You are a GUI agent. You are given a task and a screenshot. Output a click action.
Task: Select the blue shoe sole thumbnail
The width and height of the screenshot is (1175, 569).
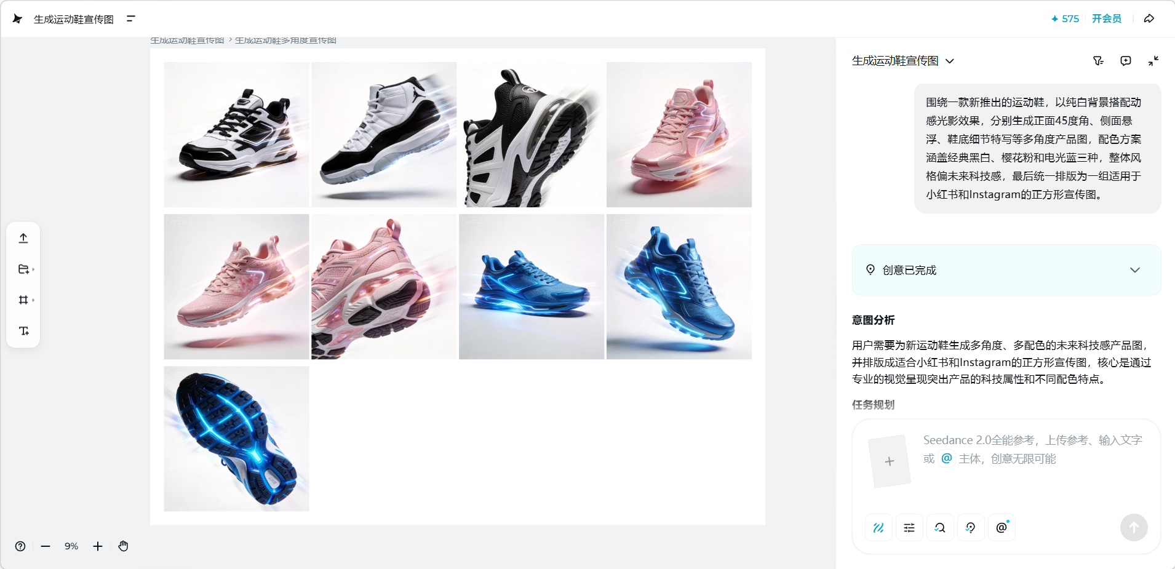click(236, 439)
